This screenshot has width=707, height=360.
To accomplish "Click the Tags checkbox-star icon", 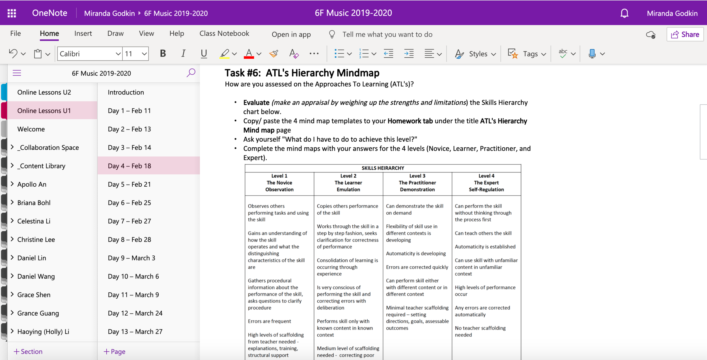I will pos(513,53).
